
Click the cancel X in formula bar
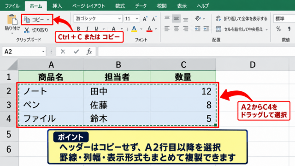[63, 51]
